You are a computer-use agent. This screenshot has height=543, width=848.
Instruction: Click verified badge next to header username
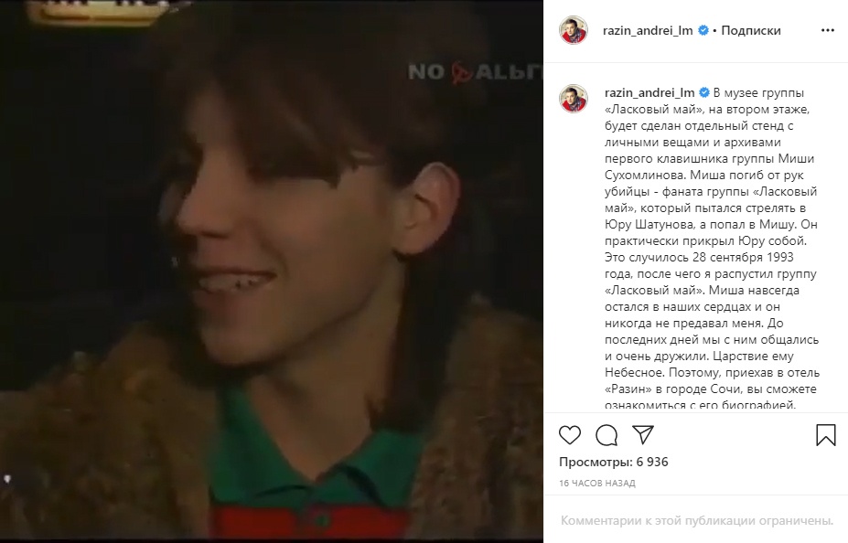click(703, 30)
